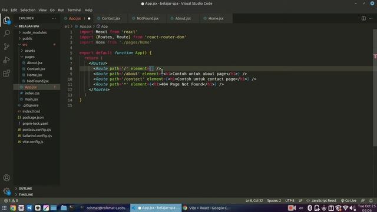Screen dimensions: 377x212
Task: Open the applications grid in taskbar
Action: (4, 208)
